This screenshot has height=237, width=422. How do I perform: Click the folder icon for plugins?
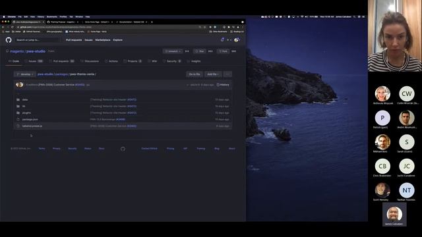[18, 113]
